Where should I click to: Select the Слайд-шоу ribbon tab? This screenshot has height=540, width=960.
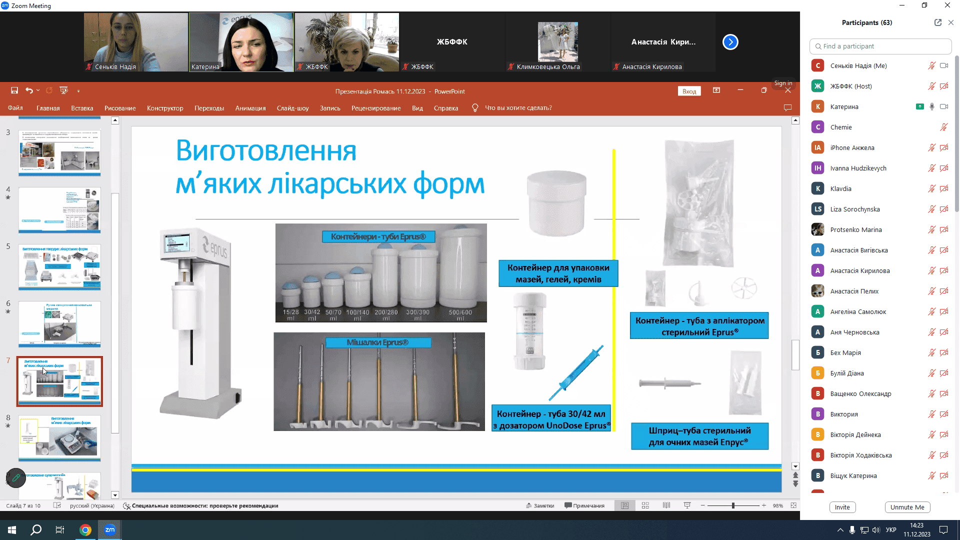coord(293,108)
